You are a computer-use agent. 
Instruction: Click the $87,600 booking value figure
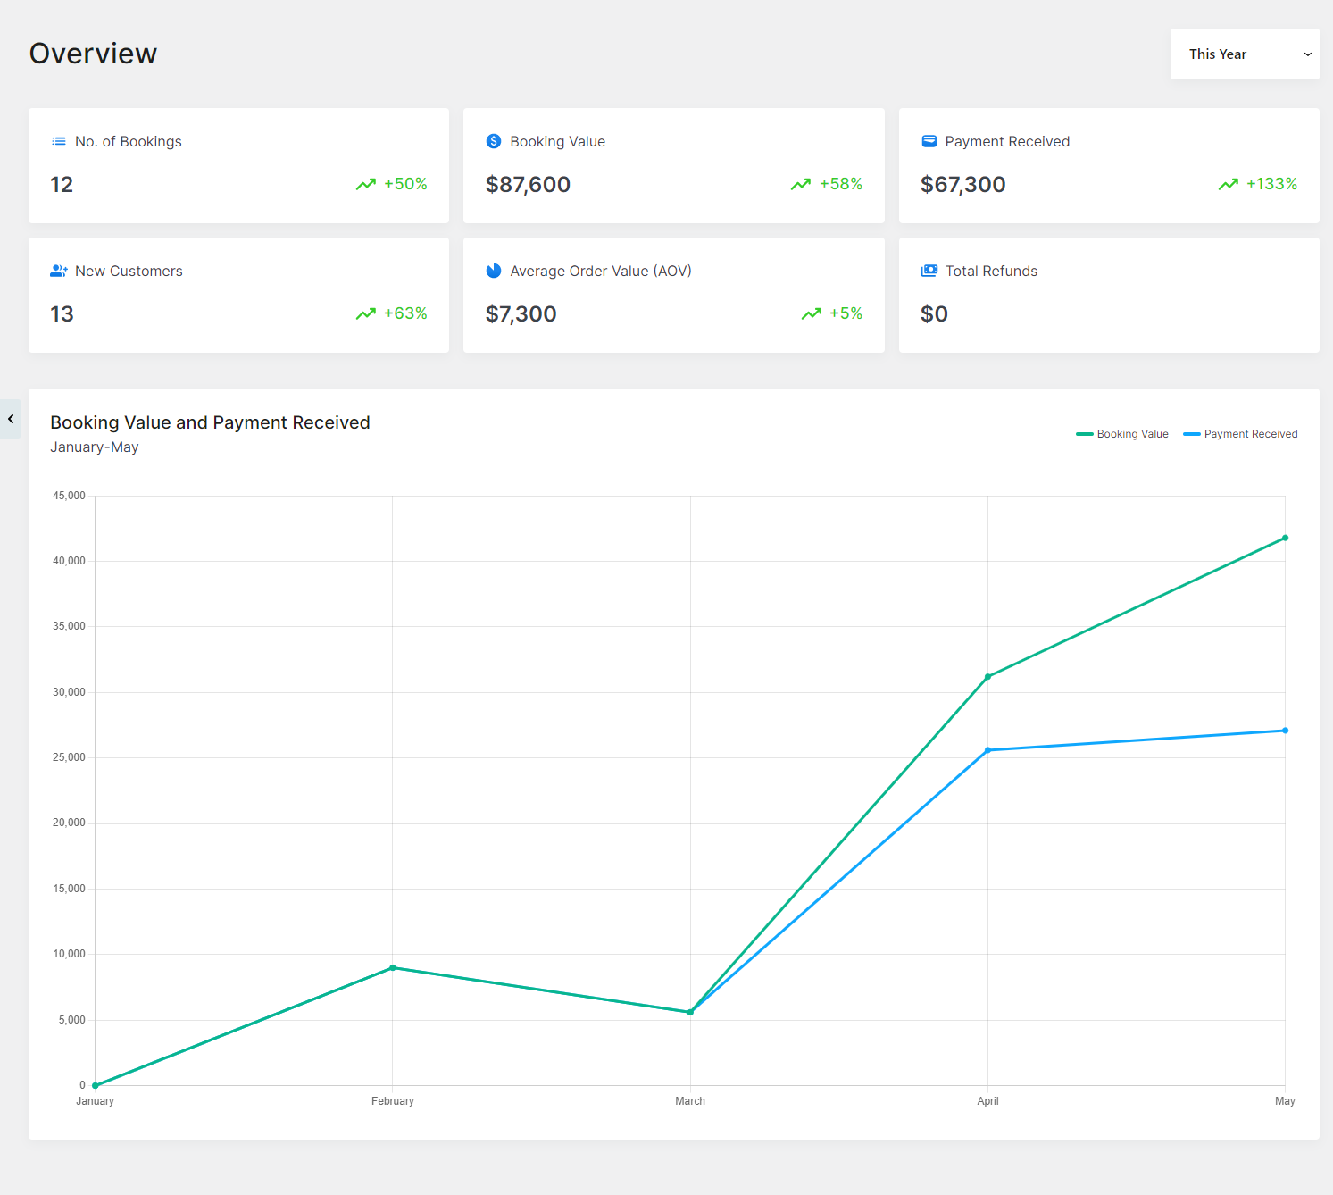pos(528,184)
